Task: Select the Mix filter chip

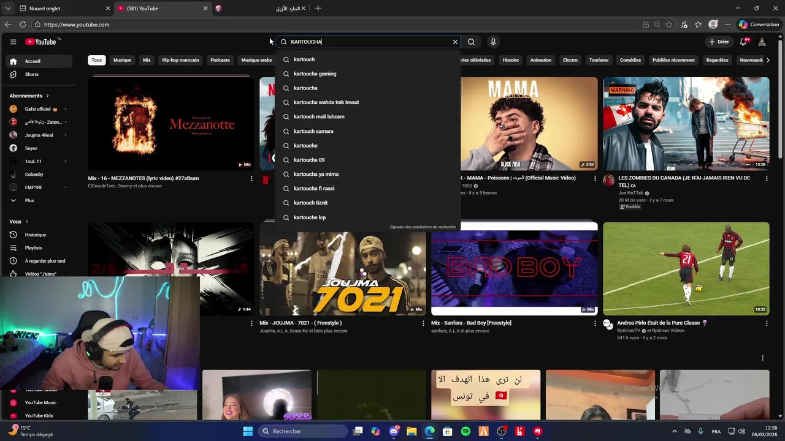Action: tap(147, 60)
